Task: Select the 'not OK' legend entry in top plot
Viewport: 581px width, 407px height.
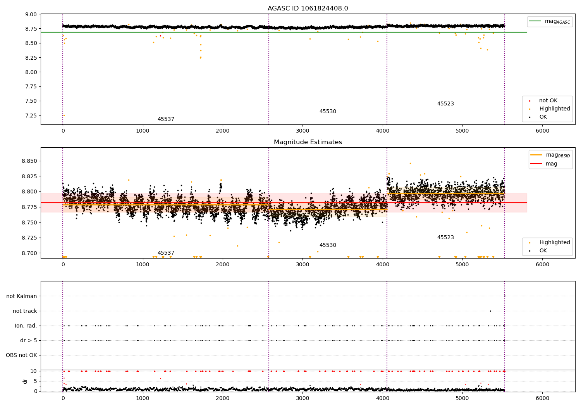Action: 548,101
